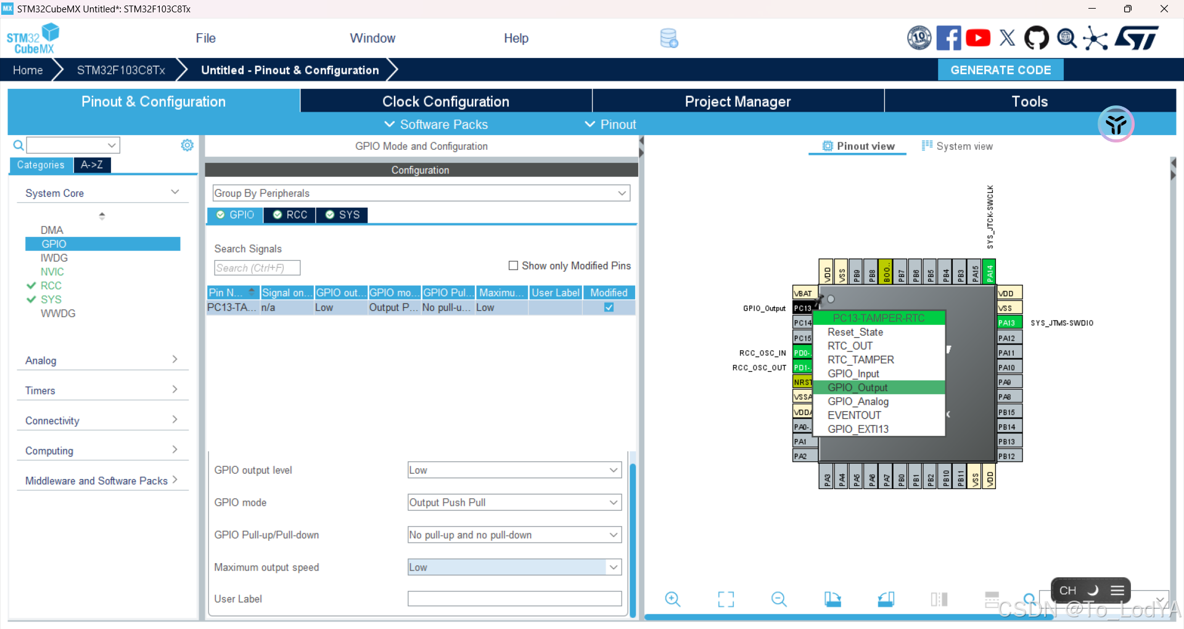This screenshot has width=1184, height=629.
Task: Select DMA in System Core list
Action: pyautogui.click(x=52, y=230)
